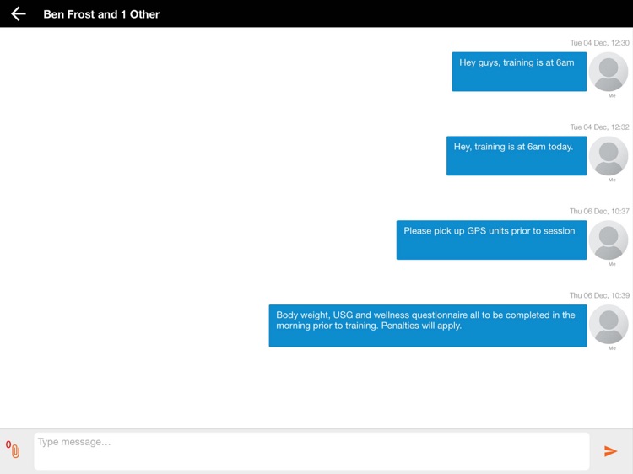Go back using the arrow icon
The height and width of the screenshot is (474, 633).
19,14
